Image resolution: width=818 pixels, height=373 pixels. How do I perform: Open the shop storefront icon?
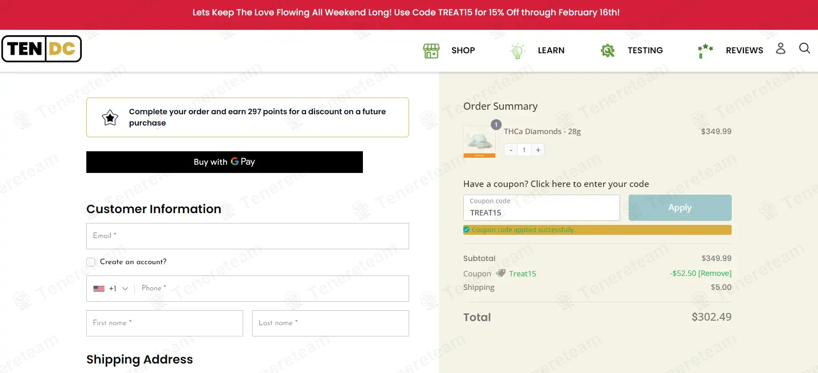(x=431, y=51)
